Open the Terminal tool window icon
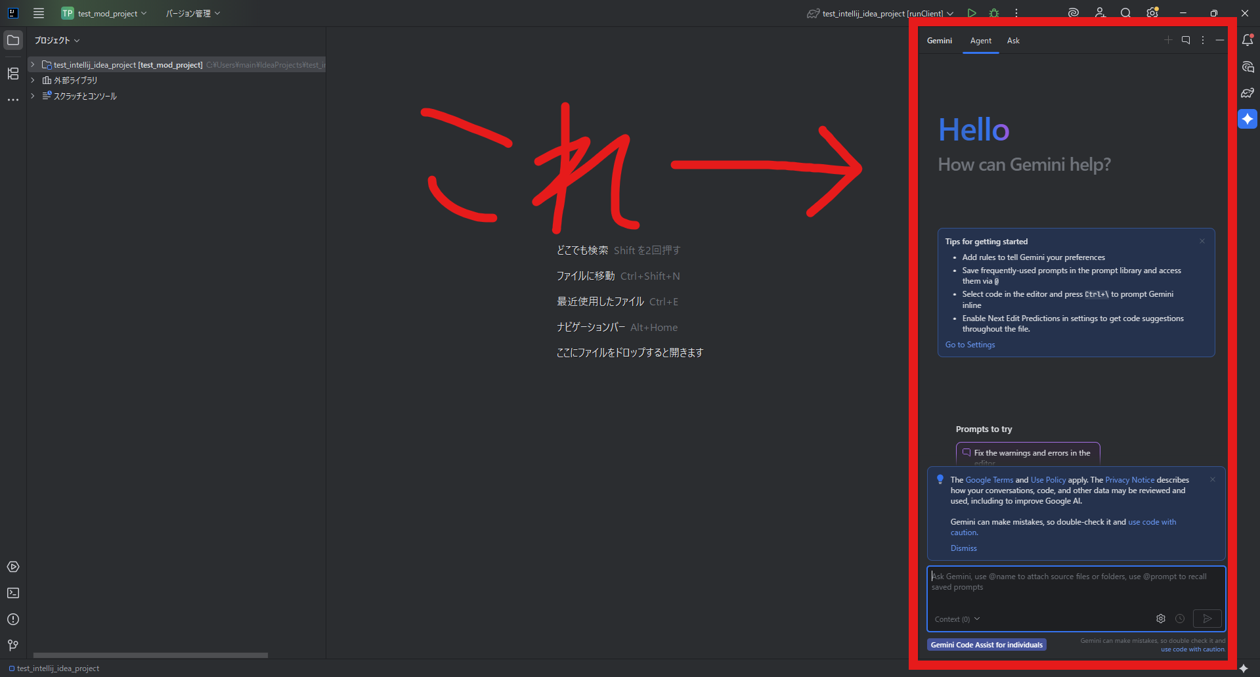 click(13, 593)
